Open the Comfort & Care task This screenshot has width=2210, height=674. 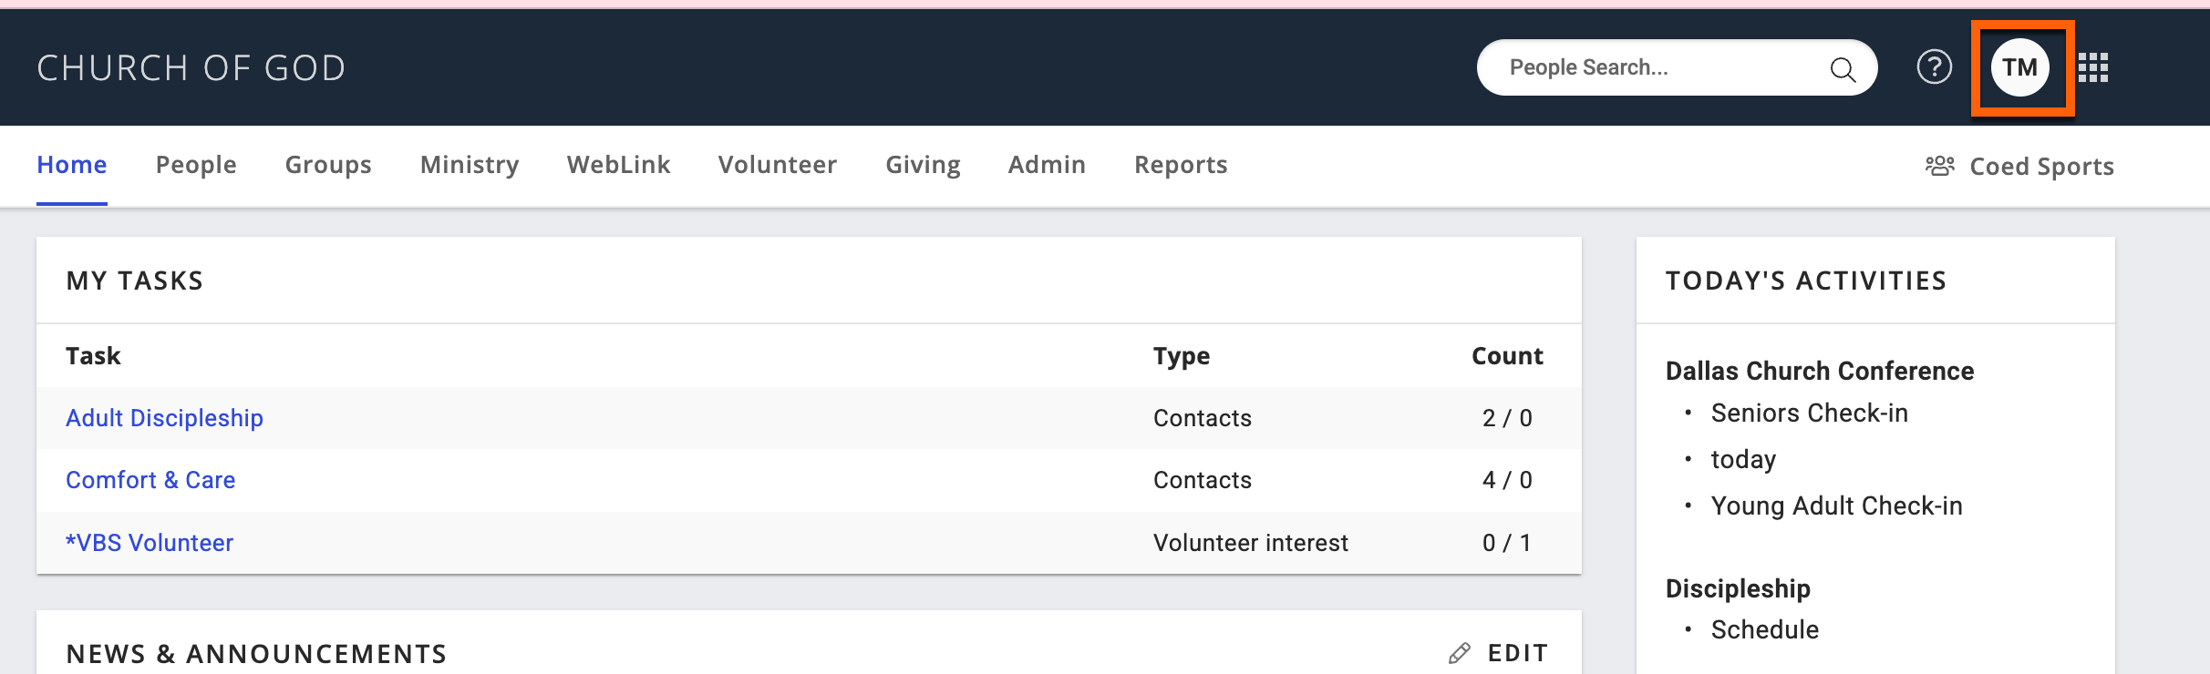pyautogui.click(x=150, y=480)
